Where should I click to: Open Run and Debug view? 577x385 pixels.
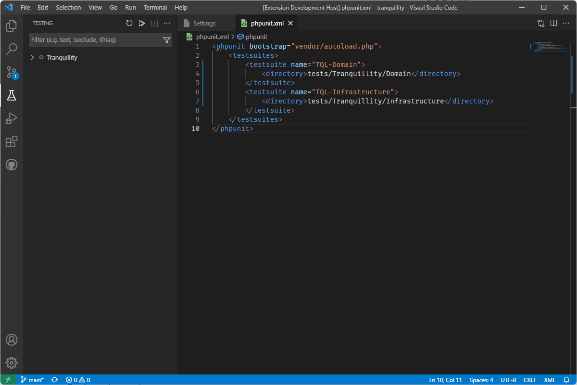pos(12,118)
